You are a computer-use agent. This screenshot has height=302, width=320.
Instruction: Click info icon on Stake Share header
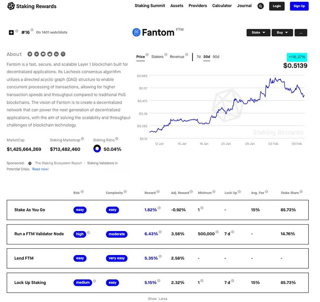[301, 192]
